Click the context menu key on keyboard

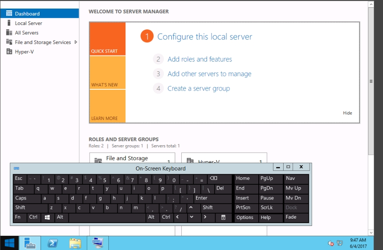224,217
